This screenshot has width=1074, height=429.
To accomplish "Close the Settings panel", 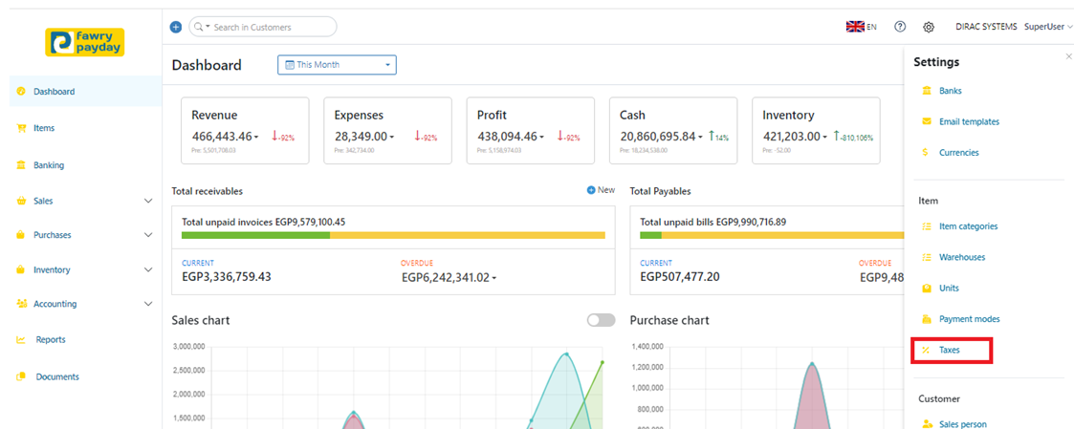I will pyautogui.click(x=1068, y=57).
